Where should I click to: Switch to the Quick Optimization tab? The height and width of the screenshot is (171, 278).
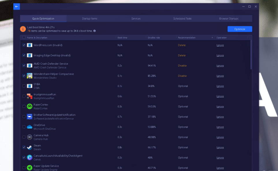pyautogui.click(x=43, y=18)
